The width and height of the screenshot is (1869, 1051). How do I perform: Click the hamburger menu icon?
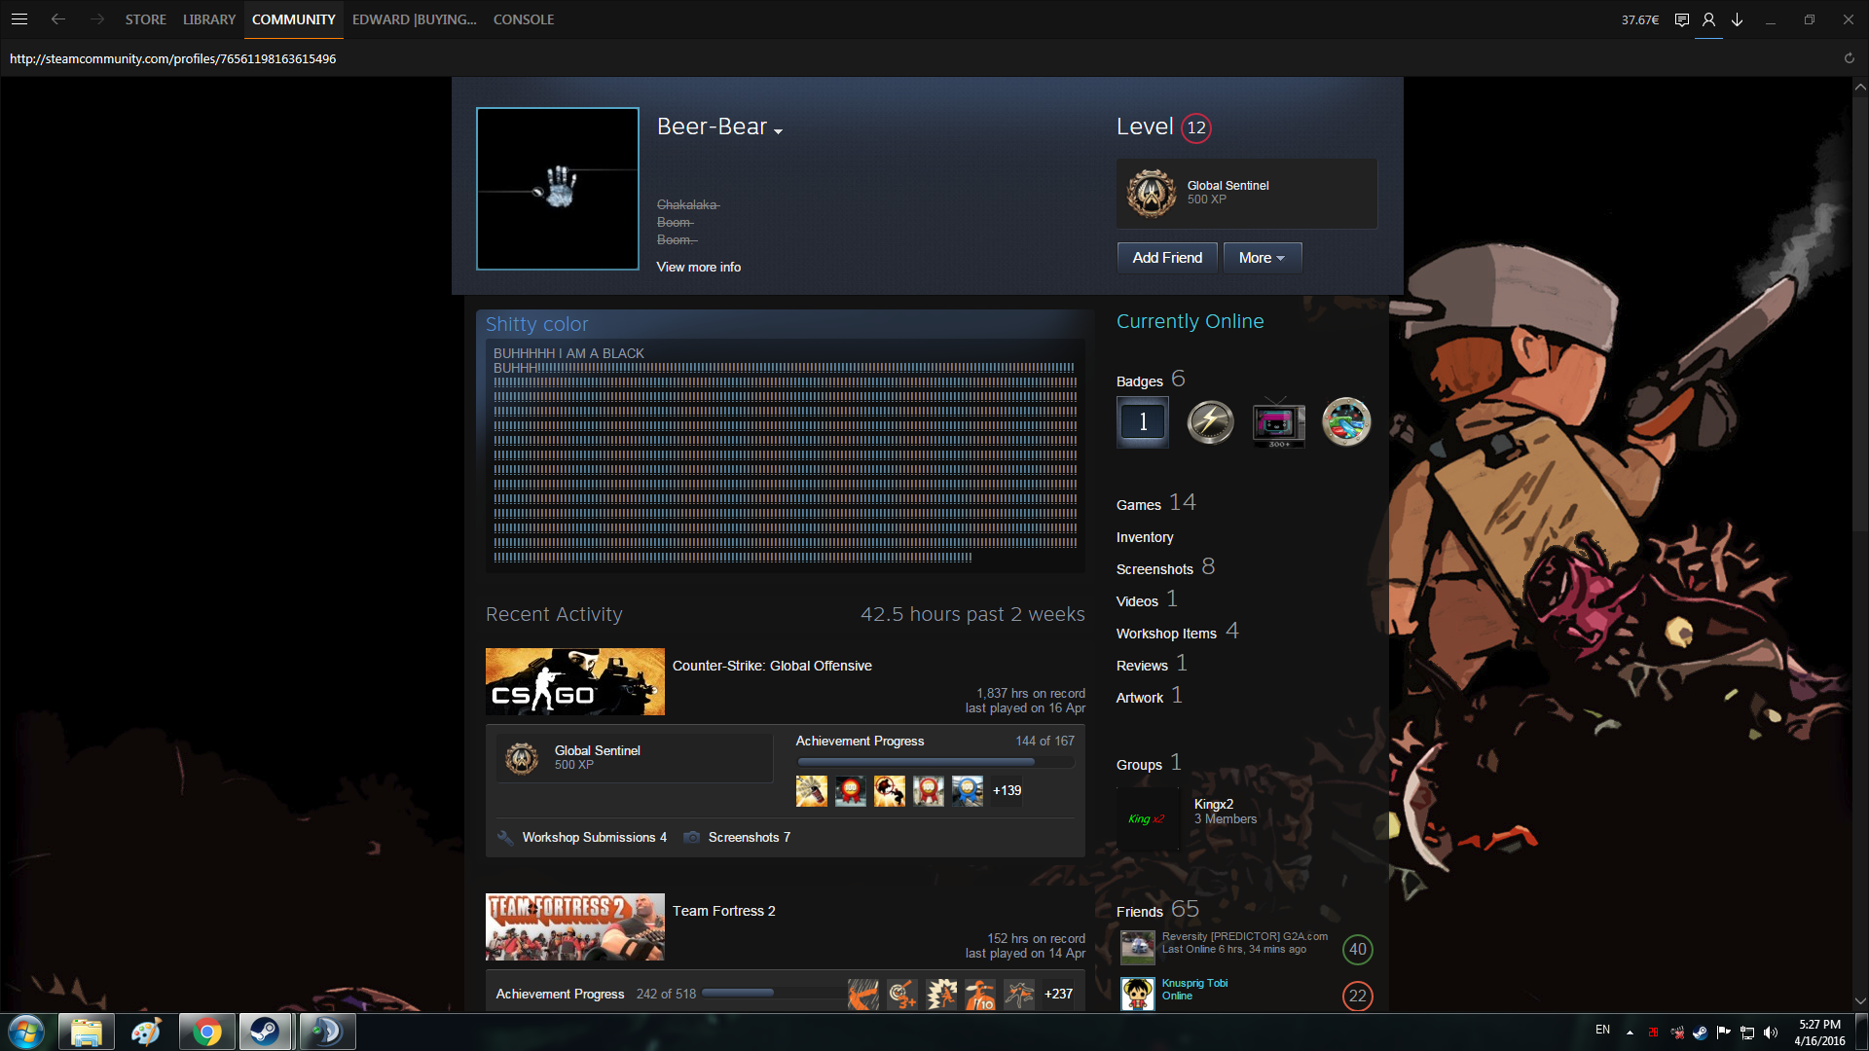[x=19, y=19]
